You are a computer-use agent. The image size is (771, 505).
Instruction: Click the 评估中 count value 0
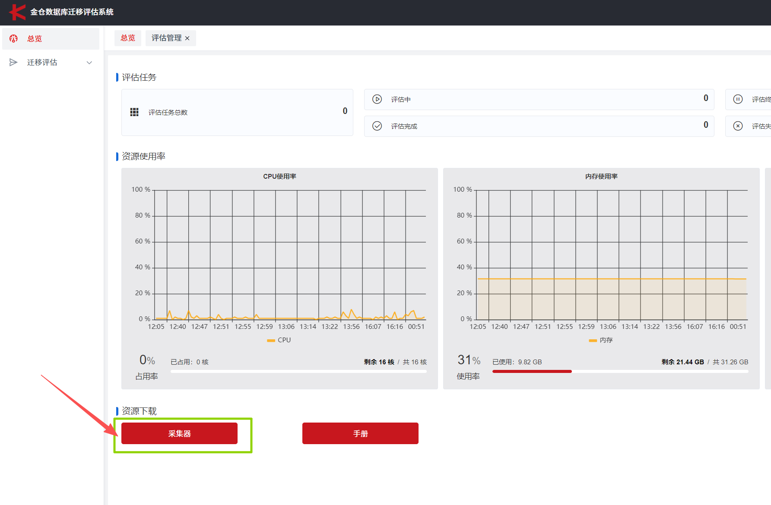(x=706, y=98)
